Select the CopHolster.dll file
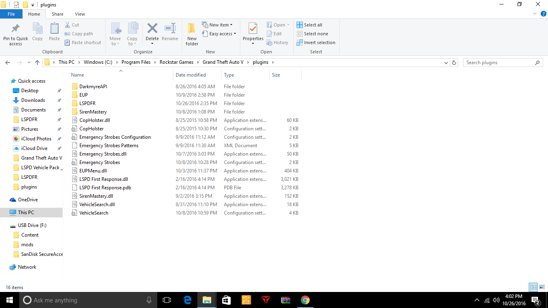Viewport: 548px width, 308px height. (95, 120)
